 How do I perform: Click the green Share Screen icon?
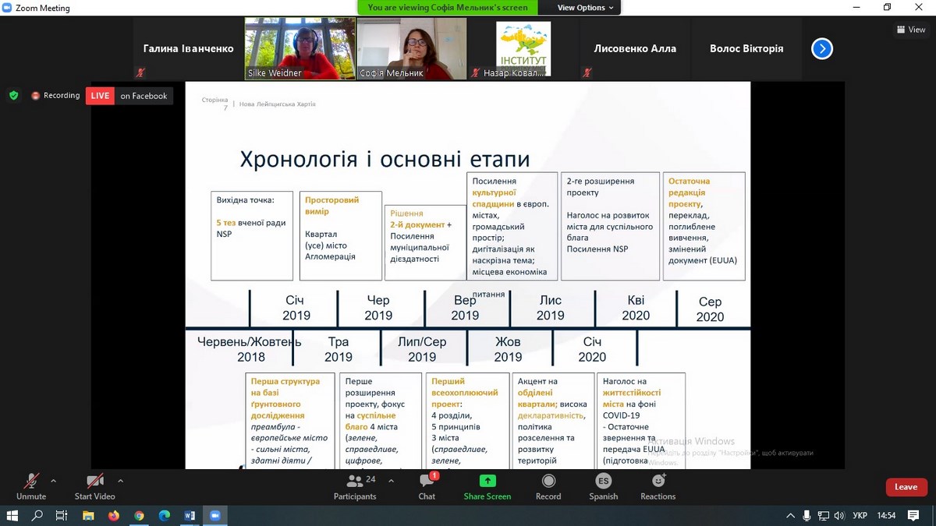[487, 482]
